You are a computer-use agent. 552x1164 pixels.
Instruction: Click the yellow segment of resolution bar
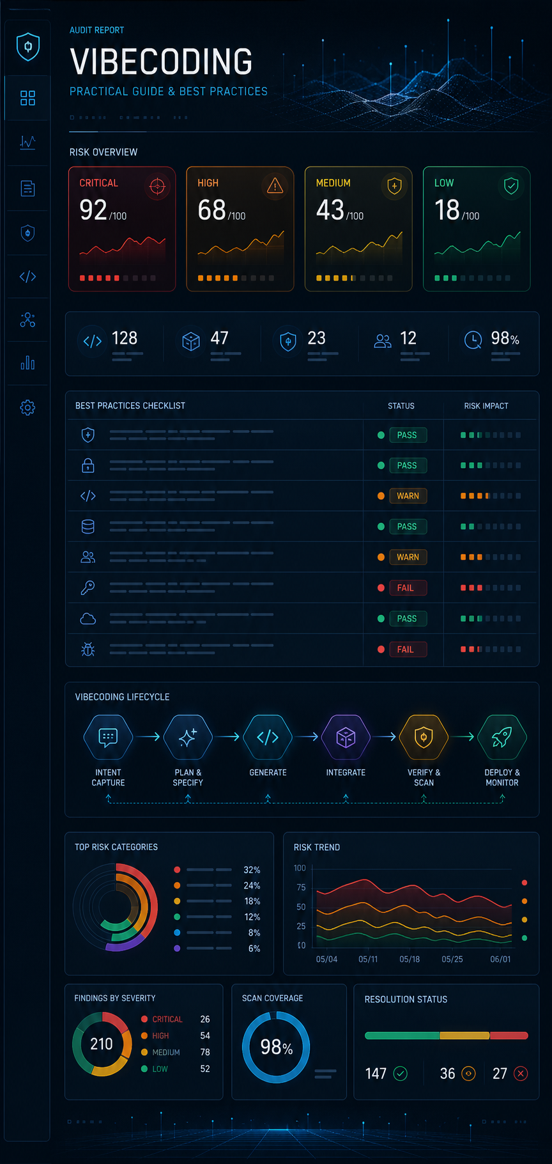click(464, 1036)
